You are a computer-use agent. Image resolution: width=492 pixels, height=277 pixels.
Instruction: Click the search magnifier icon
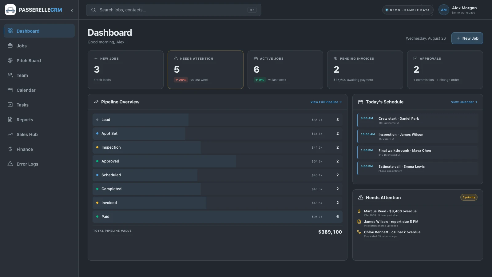coord(93,10)
